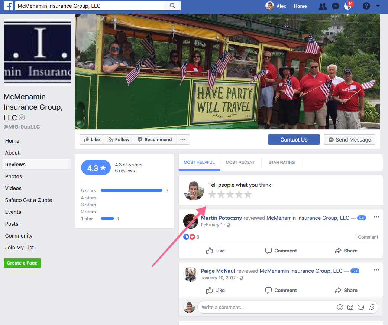The image size is (388, 325).
Task: Click the Contact Us button
Action: (x=294, y=139)
